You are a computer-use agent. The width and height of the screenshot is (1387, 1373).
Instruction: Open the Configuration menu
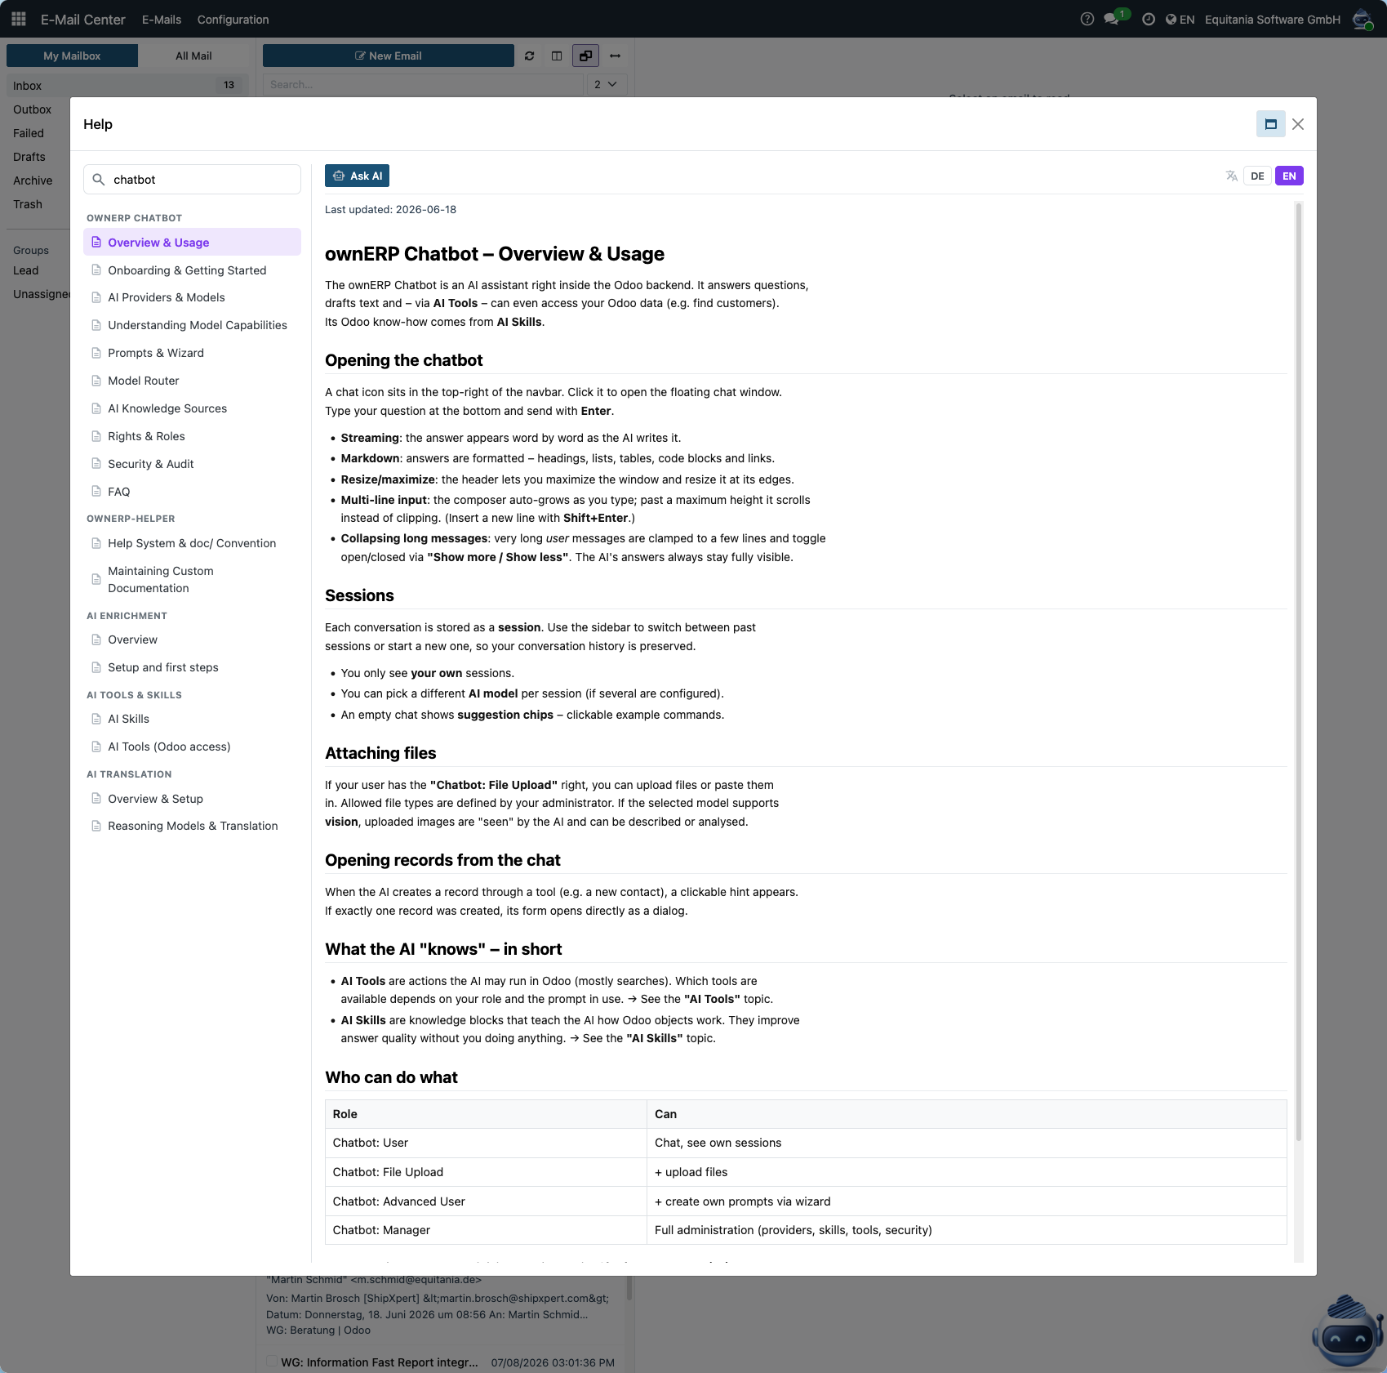[x=233, y=19]
